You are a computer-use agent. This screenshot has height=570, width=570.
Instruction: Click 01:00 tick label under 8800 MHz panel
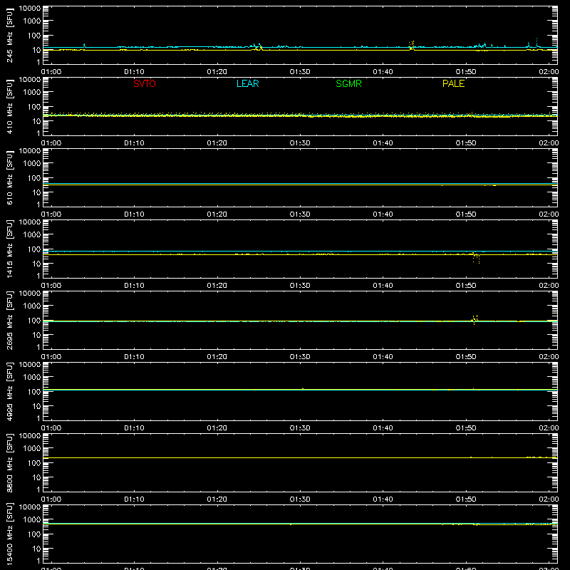click(x=51, y=499)
